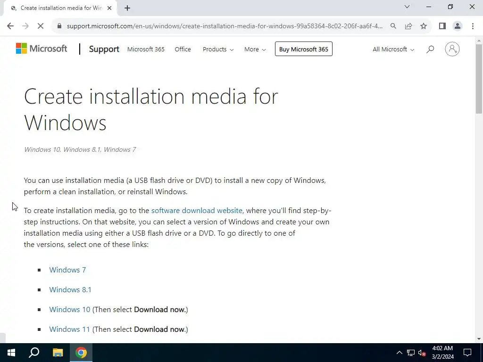Open the Office menu item
The height and width of the screenshot is (362, 483).
click(x=183, y=49)
